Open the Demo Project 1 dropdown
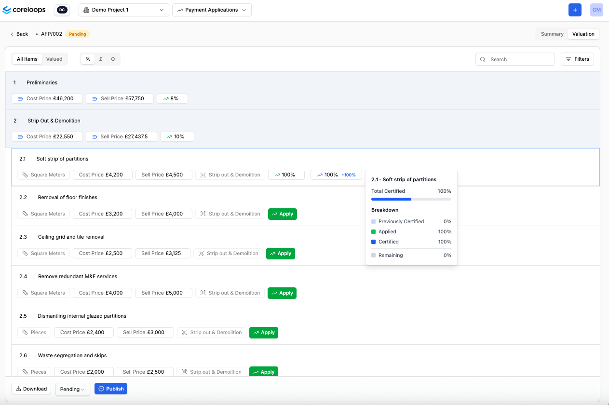Image resolution: width=609 pixels, height=405 pixels. pyautogui.click(x=123, y=10)
